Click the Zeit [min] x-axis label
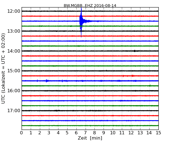180x144 pixels. coord(90,138)
